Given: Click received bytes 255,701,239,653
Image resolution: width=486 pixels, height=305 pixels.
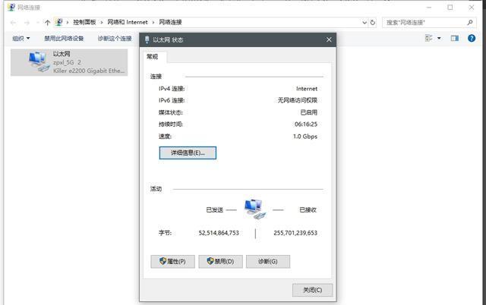Looking at the screenshot, I should coord(295,233).
